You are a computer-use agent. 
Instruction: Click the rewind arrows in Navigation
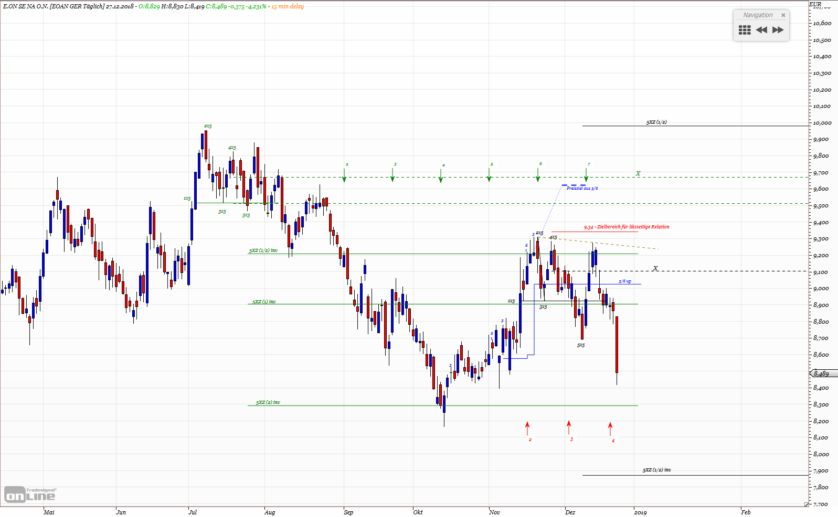(761, 30)
